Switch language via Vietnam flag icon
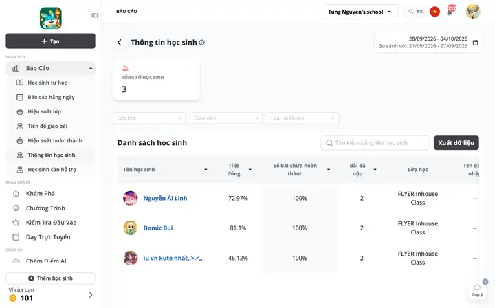This screenshot has height=308, width=495. point(434,12)
